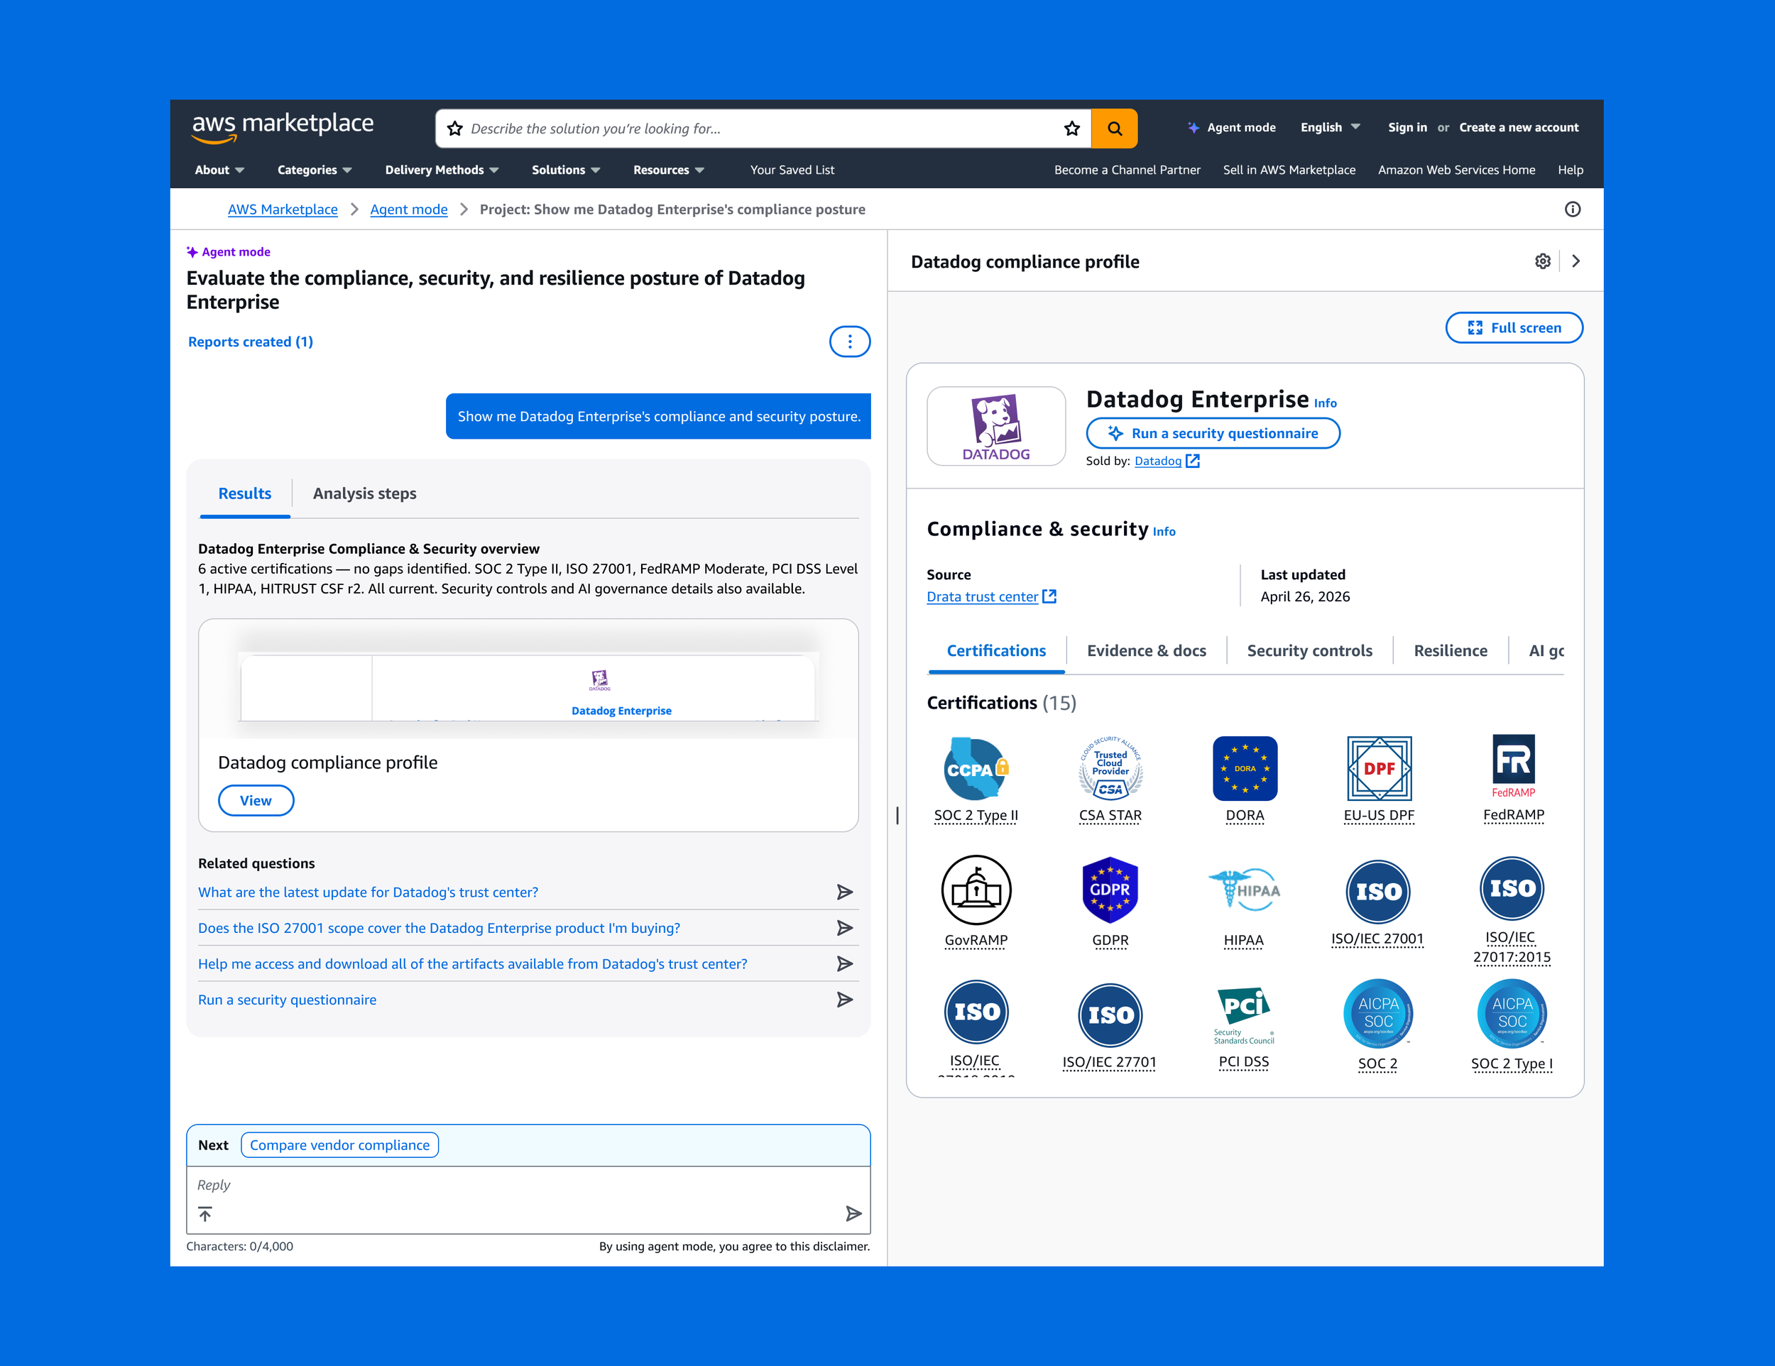This screenshot has width=1775, height=1366.
Task: Click the Datadog logo in the profile card
Action: [x=995, y=427]
